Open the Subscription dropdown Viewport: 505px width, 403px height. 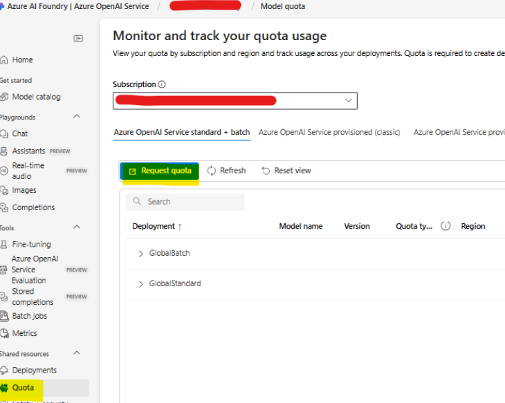click(235, 101)
